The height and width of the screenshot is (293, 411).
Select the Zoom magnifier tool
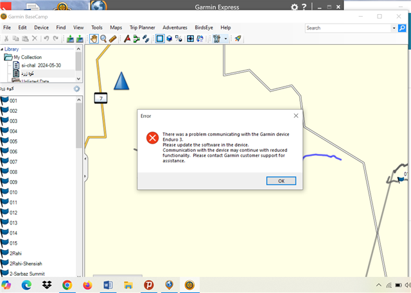(x=103, y=39)
